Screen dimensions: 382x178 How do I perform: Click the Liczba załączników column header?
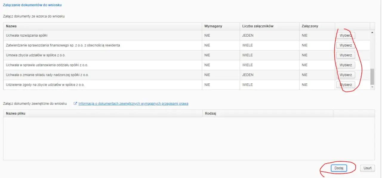[269, 26]
